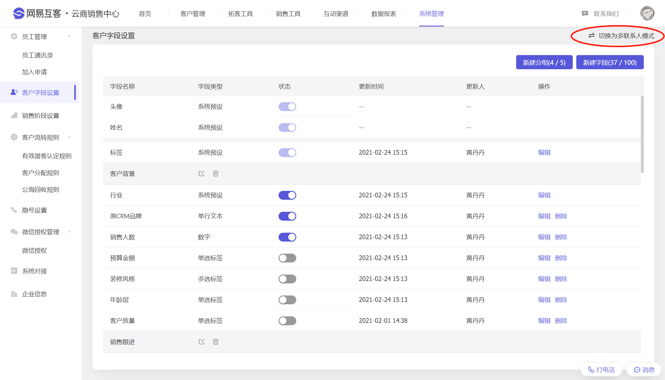Disable the 原CRM品牌 field switch
The image size is (665, 380).
click(287, 216)
